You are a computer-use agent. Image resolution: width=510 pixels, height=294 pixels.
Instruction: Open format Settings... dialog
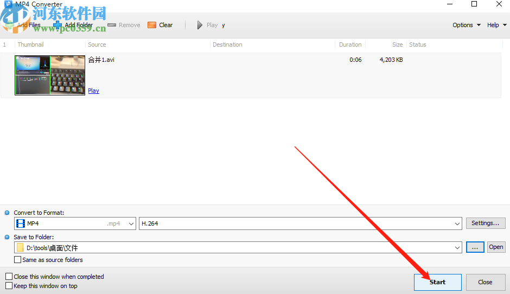tap(486, 223)
